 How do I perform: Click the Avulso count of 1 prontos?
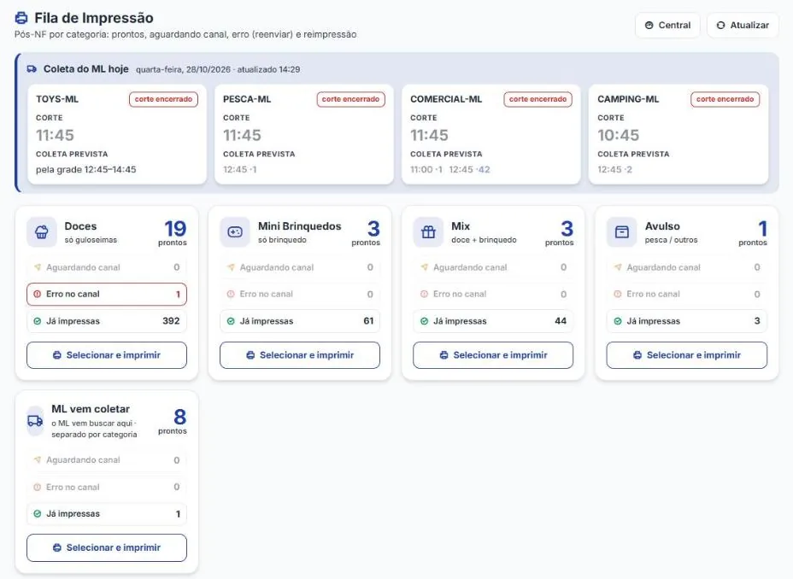pos(754,233)
